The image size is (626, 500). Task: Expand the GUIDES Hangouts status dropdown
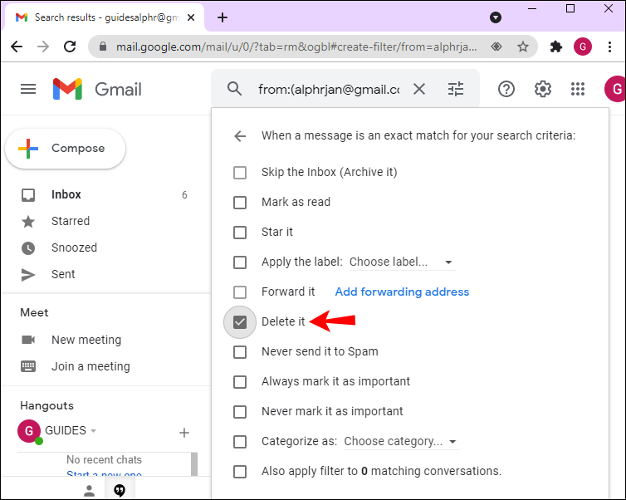point(94,431)
